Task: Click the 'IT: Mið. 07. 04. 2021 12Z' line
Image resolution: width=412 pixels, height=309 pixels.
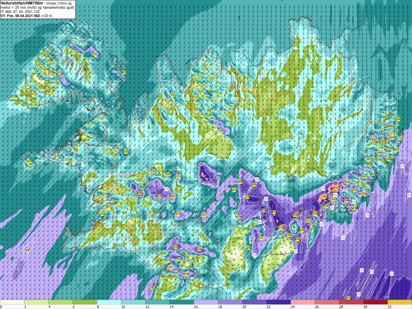Action: tap(20, 11)
